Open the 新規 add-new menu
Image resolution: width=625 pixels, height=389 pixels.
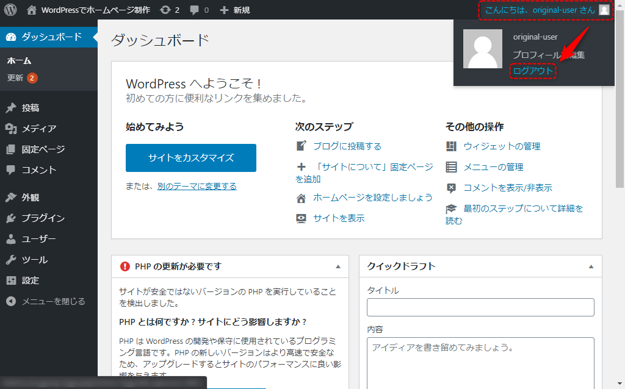click(235, 10)
